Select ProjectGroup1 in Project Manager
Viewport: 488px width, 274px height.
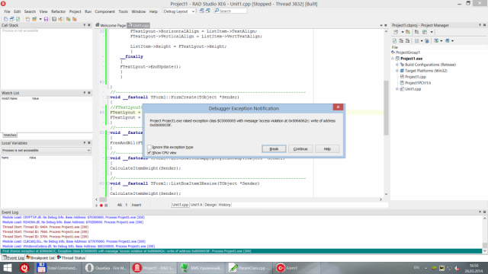pyautogui.click(x=408, y=53)
